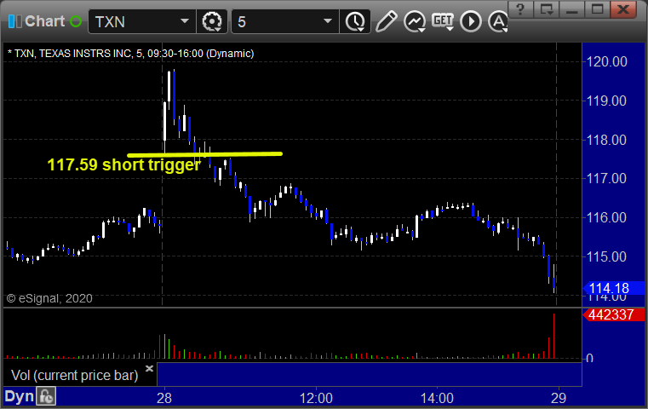Click the 28 date axis label
This screenshot has height=409, width=648.
pos(164,398)
